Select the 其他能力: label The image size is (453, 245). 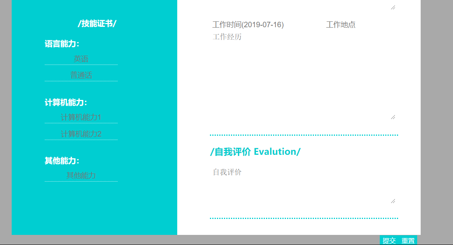click(62, 161)
